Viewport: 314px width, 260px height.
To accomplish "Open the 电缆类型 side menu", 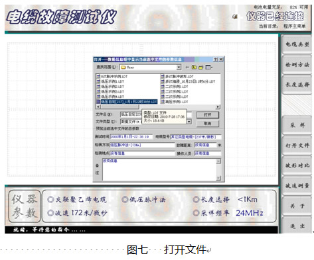I will (297, 44).
